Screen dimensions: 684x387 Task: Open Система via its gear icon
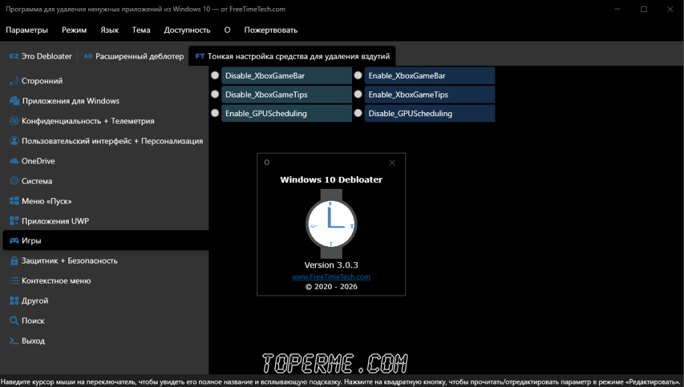[x=14, y=181]
